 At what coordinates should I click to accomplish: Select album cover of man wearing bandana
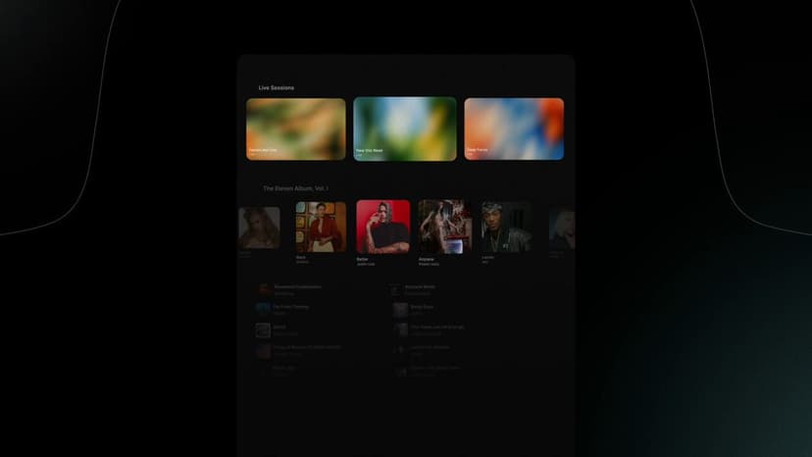point(506,227)
